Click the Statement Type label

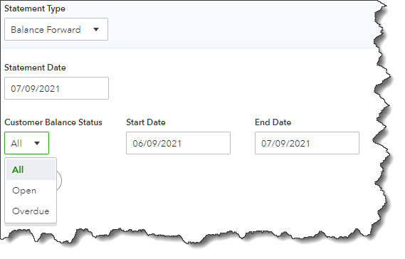click(x=35, y=9)
